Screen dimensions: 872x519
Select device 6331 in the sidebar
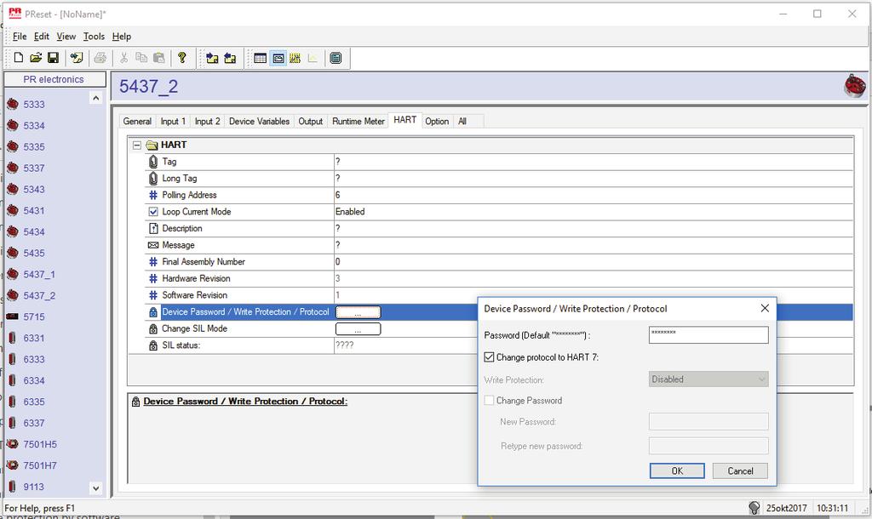34,338
